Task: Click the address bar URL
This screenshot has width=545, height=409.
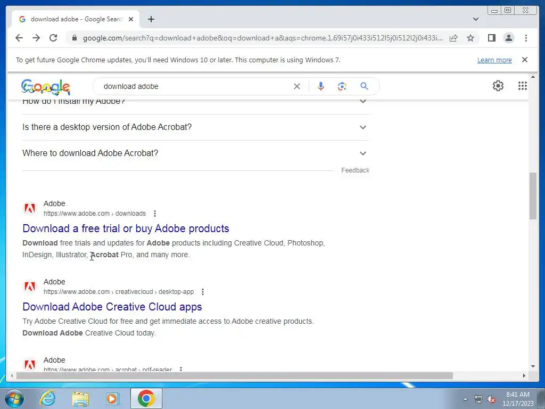Action: point(263,38)
